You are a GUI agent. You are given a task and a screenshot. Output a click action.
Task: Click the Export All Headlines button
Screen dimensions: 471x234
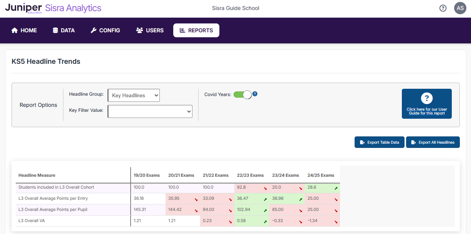tap(433, 142)
